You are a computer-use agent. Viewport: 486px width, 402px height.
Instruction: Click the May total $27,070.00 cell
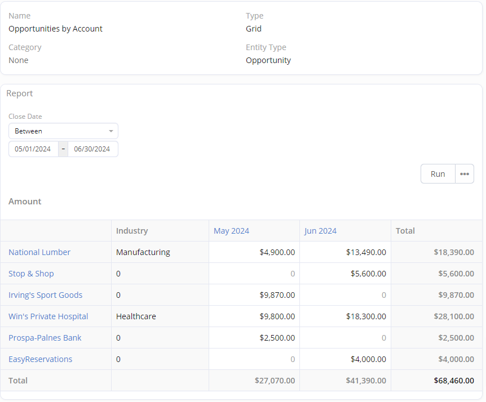coord(275,381)
